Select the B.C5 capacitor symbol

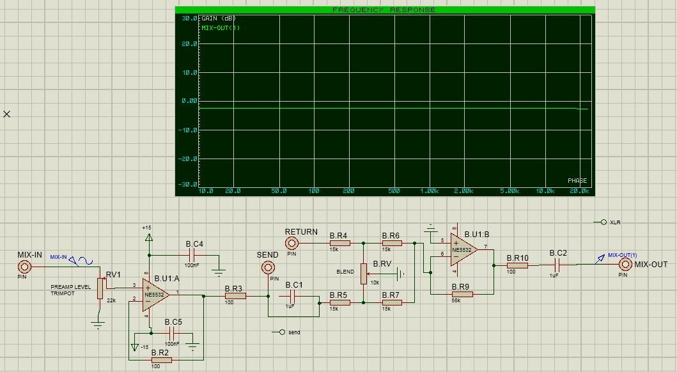coord(171,333)
